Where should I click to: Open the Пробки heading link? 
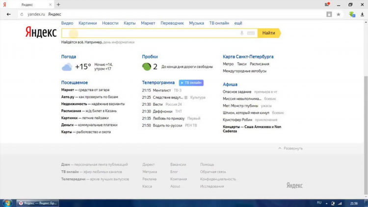(x=150, y=57)
